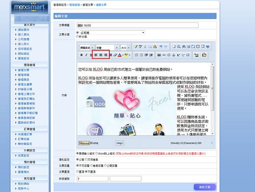Center align text in the editor

click(101, 55)
